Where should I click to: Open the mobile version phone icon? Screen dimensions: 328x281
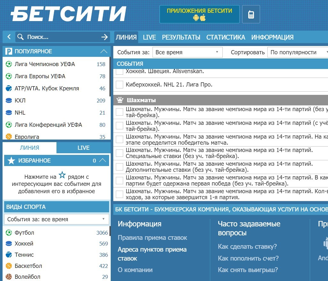click(251, 14)
